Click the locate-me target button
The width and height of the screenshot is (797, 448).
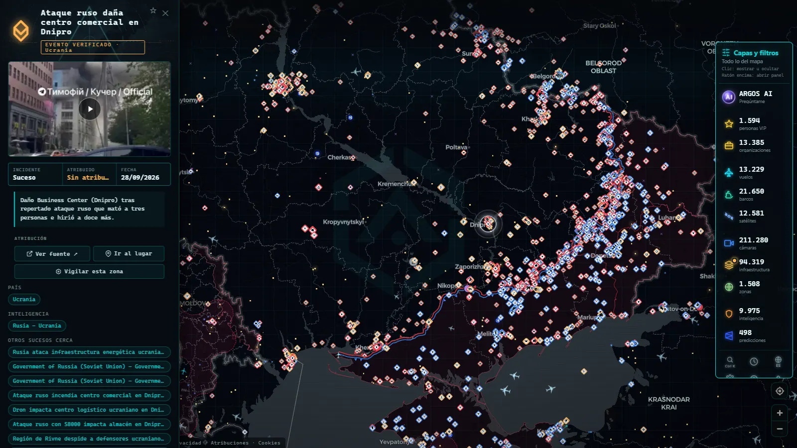tap(780, 391)
